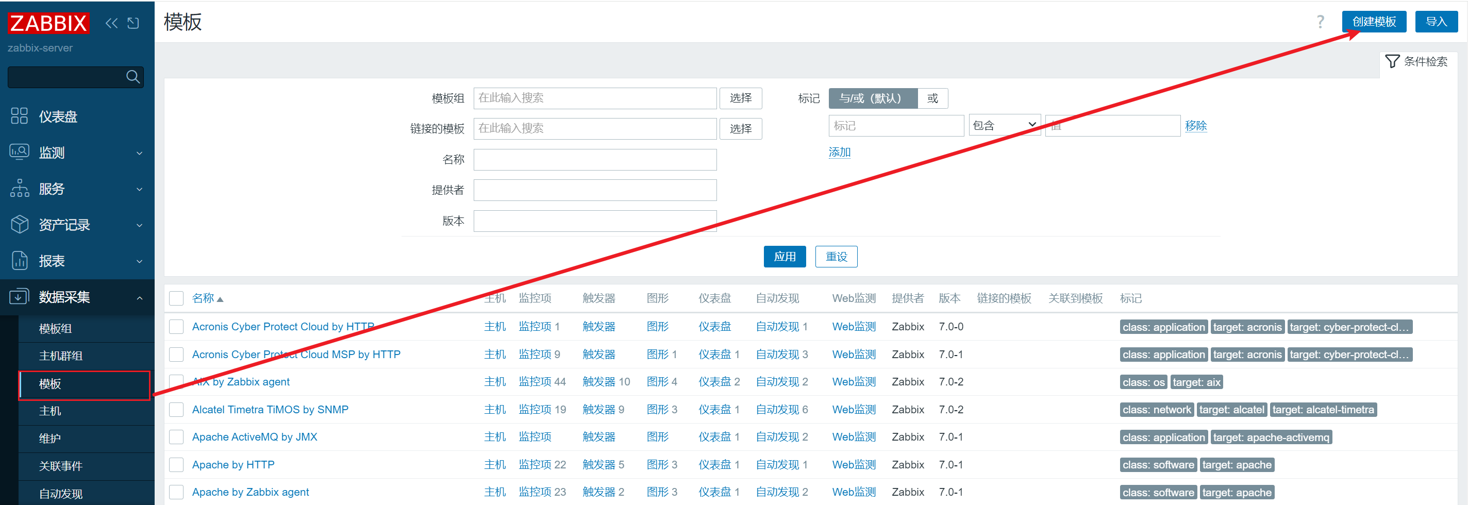Click the target: alcatel-timetra tag
Image resolution: width=1468 pixels, height=505 pixels.
click(1323, 409)
